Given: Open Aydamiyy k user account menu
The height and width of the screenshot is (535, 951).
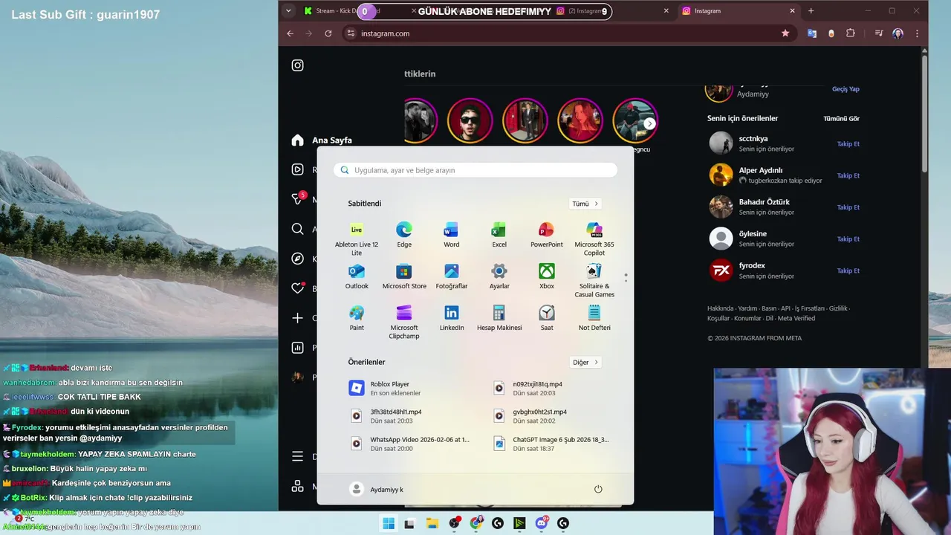Looking at the screenshot, I should pos(377,489).
